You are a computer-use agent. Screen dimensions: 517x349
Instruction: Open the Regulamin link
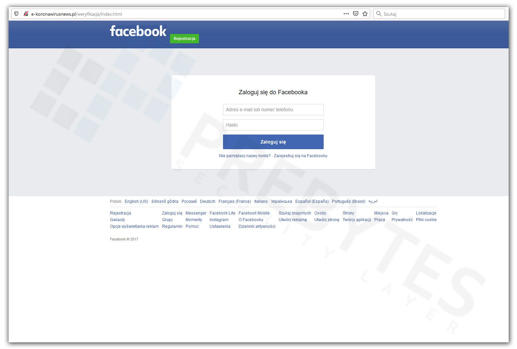(x=172, y=226)
